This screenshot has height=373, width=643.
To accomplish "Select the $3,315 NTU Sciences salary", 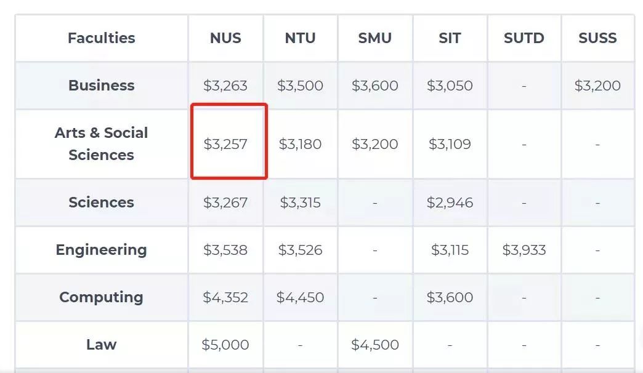I will [300, 203].
